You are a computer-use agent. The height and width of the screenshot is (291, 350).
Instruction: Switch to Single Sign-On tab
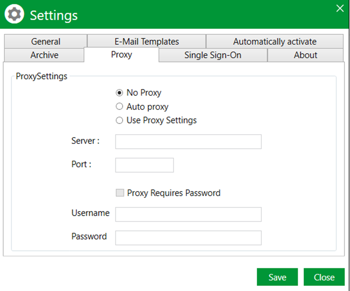pyautogui.click(x=213, y=55)
